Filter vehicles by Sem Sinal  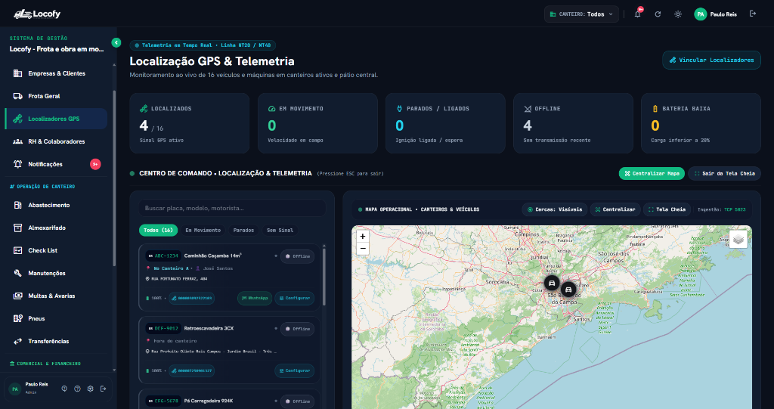280,230
